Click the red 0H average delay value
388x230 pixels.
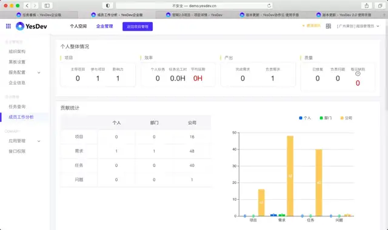coord(198,78)
